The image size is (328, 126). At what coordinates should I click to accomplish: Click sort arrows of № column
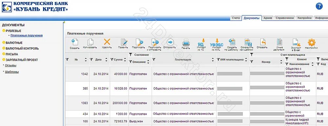tap(86, 60)
